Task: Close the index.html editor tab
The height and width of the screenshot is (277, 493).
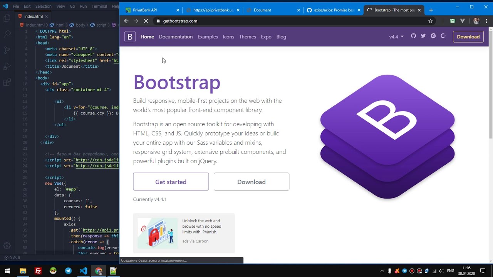Action: tap(47, 16)
